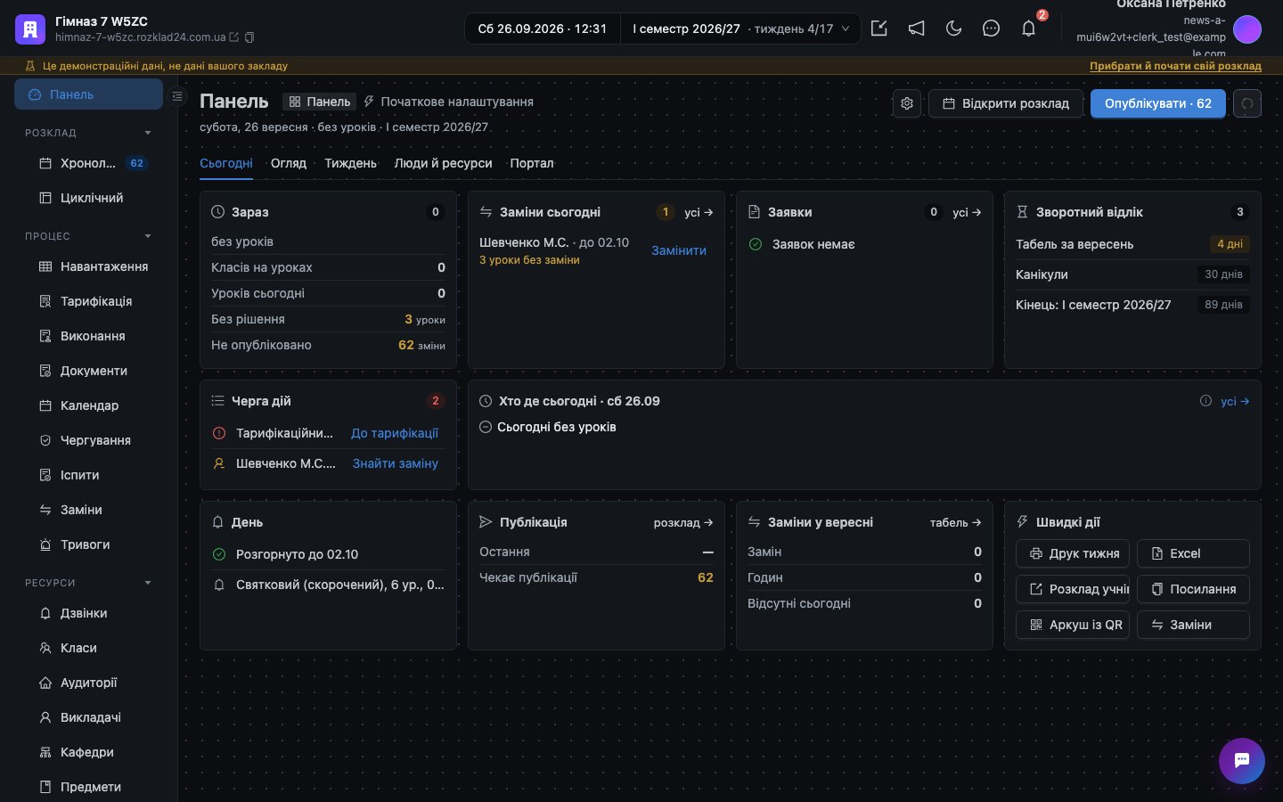Click the info icon in Хто де сьогодні

pyautogui.click(x=1205, y=401)
